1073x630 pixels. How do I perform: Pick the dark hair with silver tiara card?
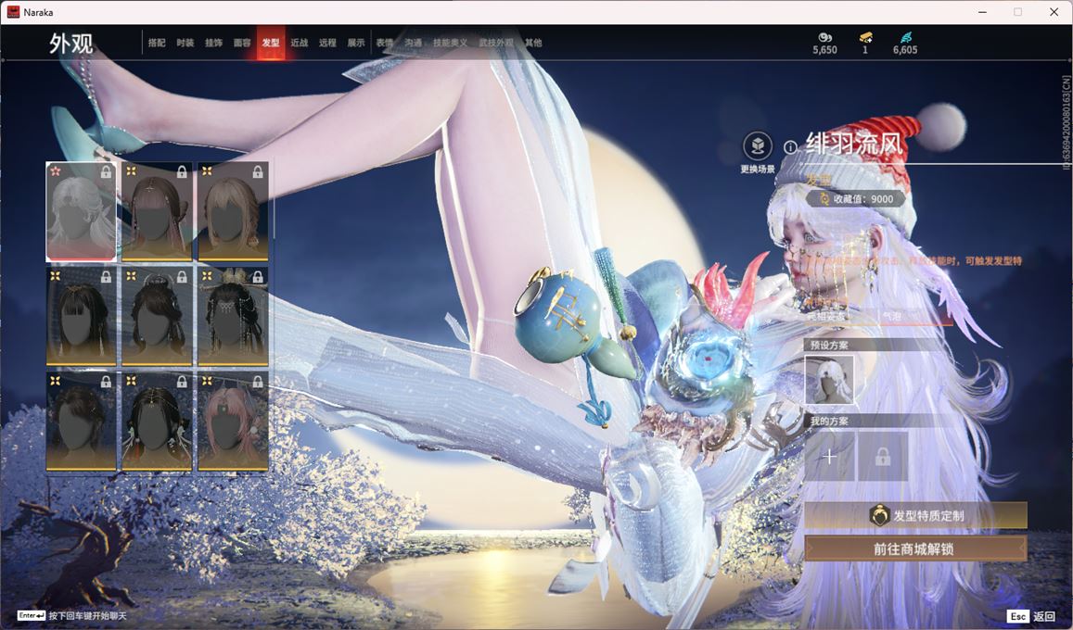(x=157, y=316)
